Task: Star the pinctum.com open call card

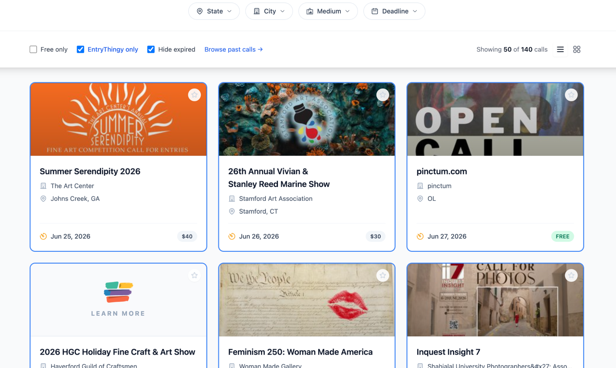Action: click(x=571, y=95)
